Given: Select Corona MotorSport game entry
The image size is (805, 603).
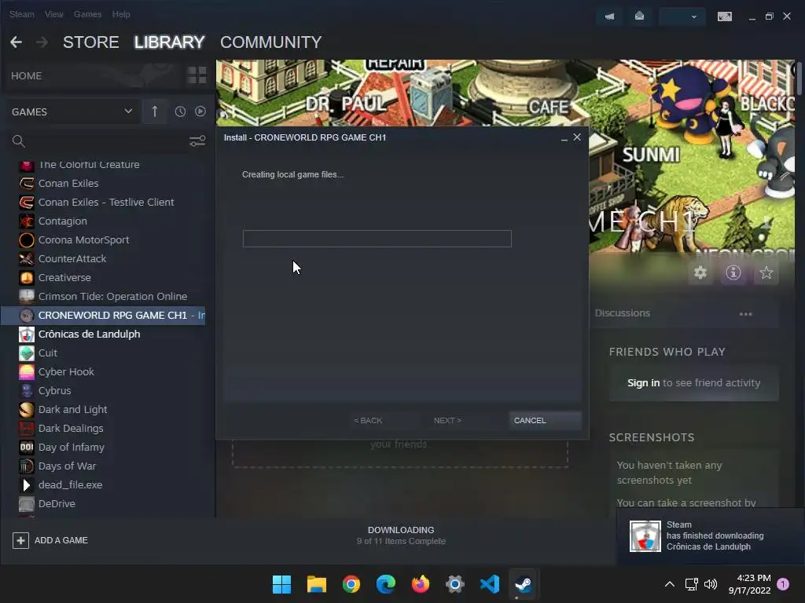Looking at the screenshot, I should pyautogui.click(x=83, y=240).
